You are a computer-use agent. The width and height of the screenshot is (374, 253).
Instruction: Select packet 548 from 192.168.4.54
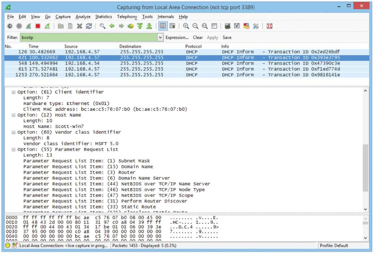click(187, 63)
